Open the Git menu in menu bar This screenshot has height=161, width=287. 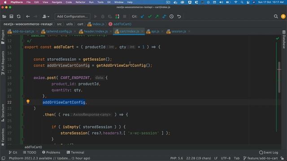click(109, 2)
